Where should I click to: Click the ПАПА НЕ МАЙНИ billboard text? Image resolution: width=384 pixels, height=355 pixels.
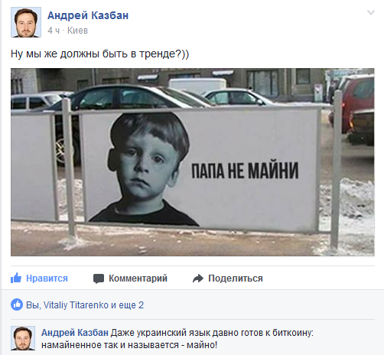245,171
